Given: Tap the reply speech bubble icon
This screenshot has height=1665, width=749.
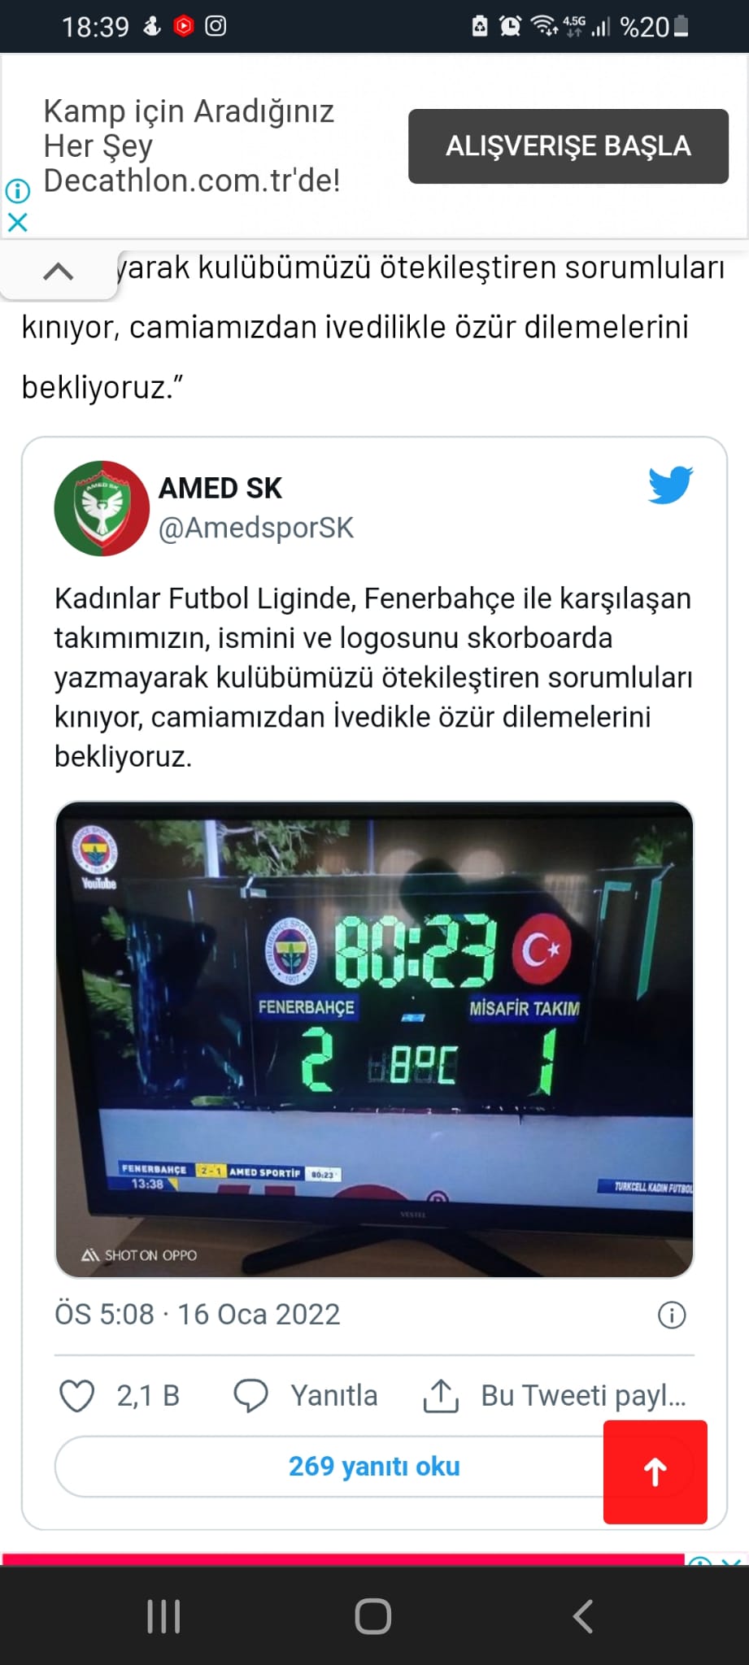Looking at the screenshot, I should tap(250, 1396).
